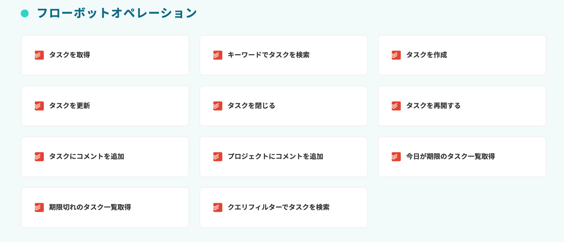Click Todoist icon beside タスクを作成

pyautogui.click(x=396, y=55)
